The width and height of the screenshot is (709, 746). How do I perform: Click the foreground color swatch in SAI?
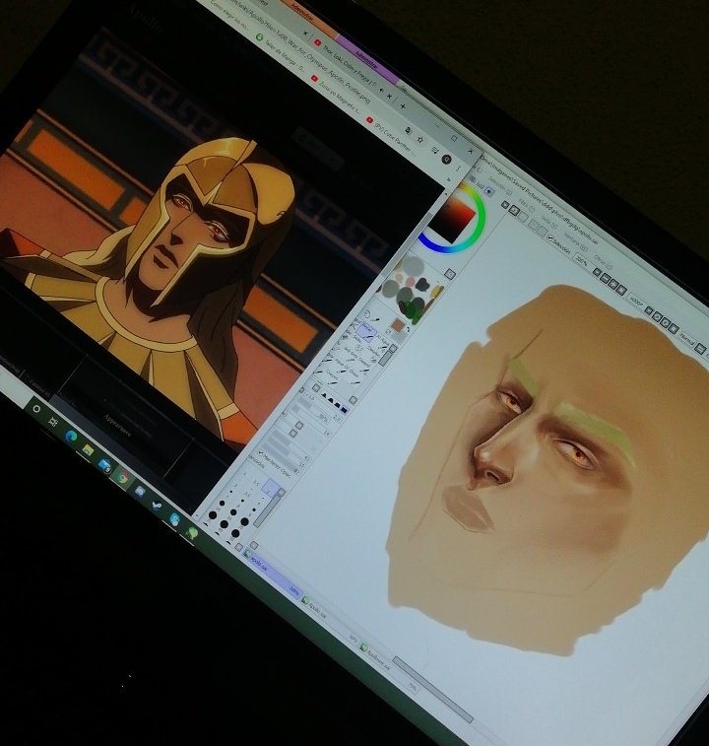[398, 325]
